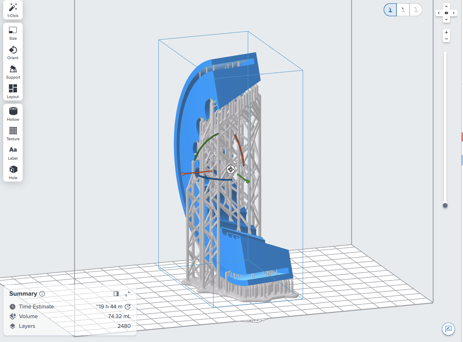Click the green translate handle dot
The image size is (463, 342).
(248, 182)
